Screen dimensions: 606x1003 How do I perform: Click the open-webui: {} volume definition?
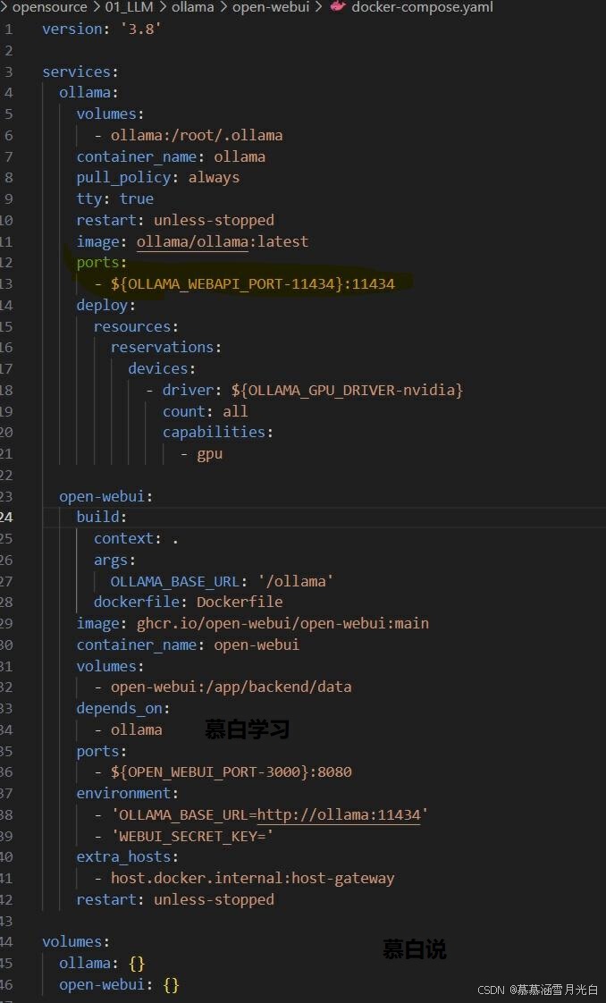[120, 984]
